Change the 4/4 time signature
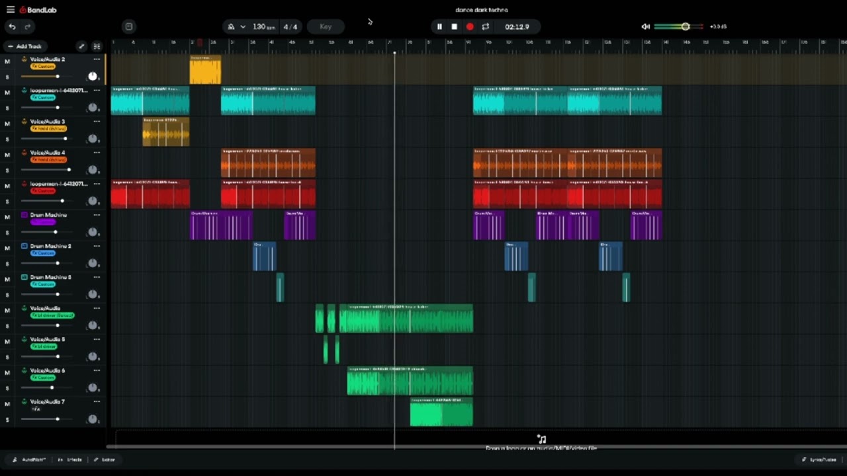Screen dimensions: 847x476 290,26
